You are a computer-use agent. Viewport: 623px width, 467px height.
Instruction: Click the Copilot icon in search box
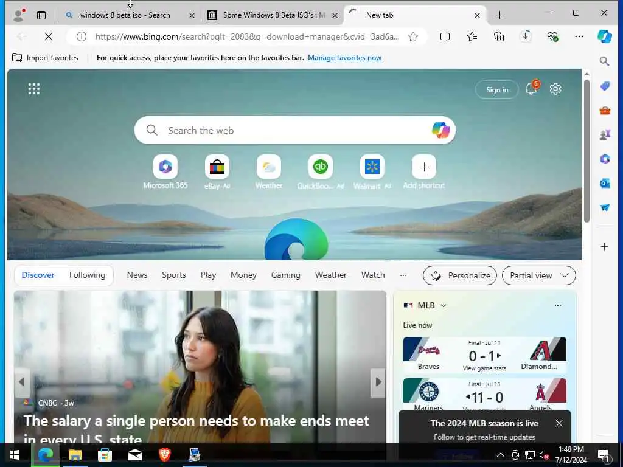coord(440,130)
